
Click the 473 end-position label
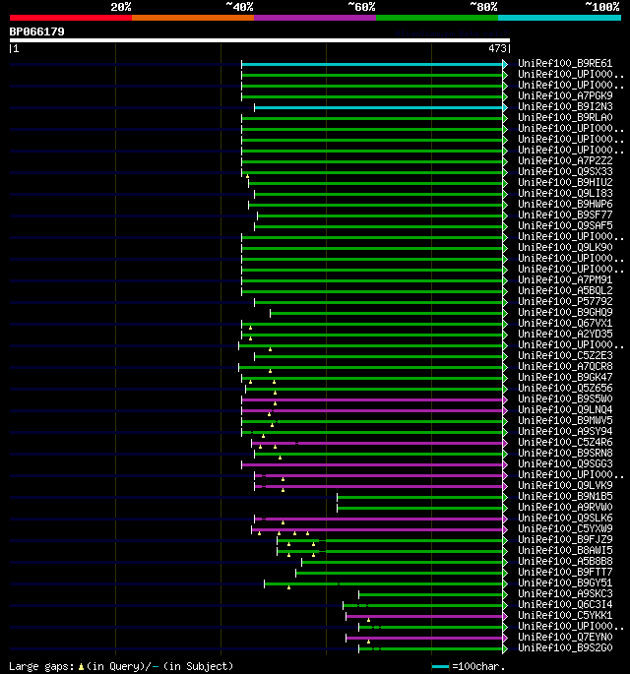tap(498, 48)
